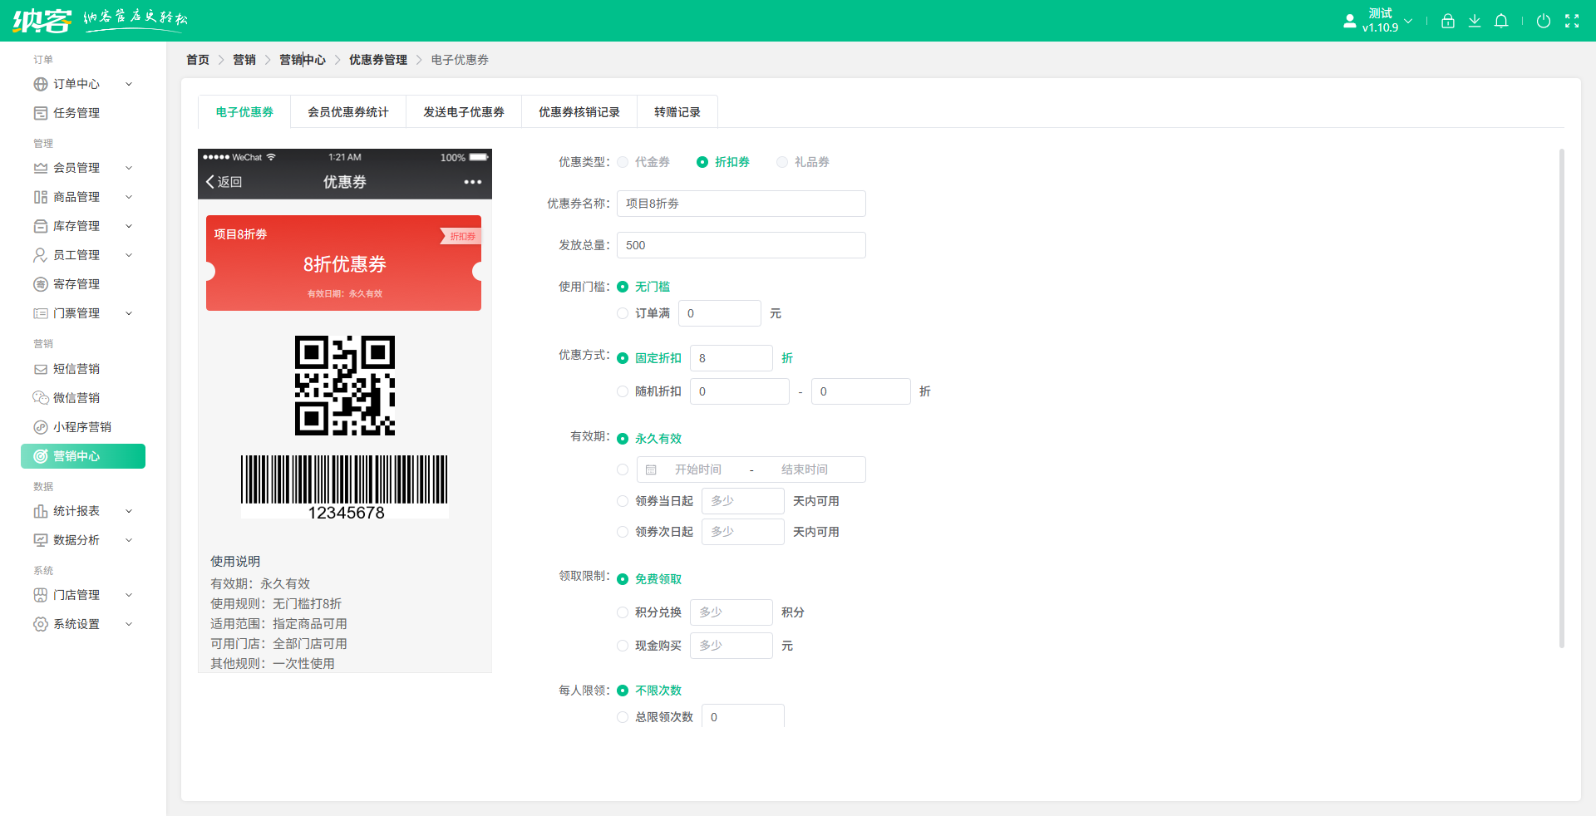The height and width of the screenshot is (816, 1596).
Task: Switch to the 转赠记录 tab
Action: 677,112
